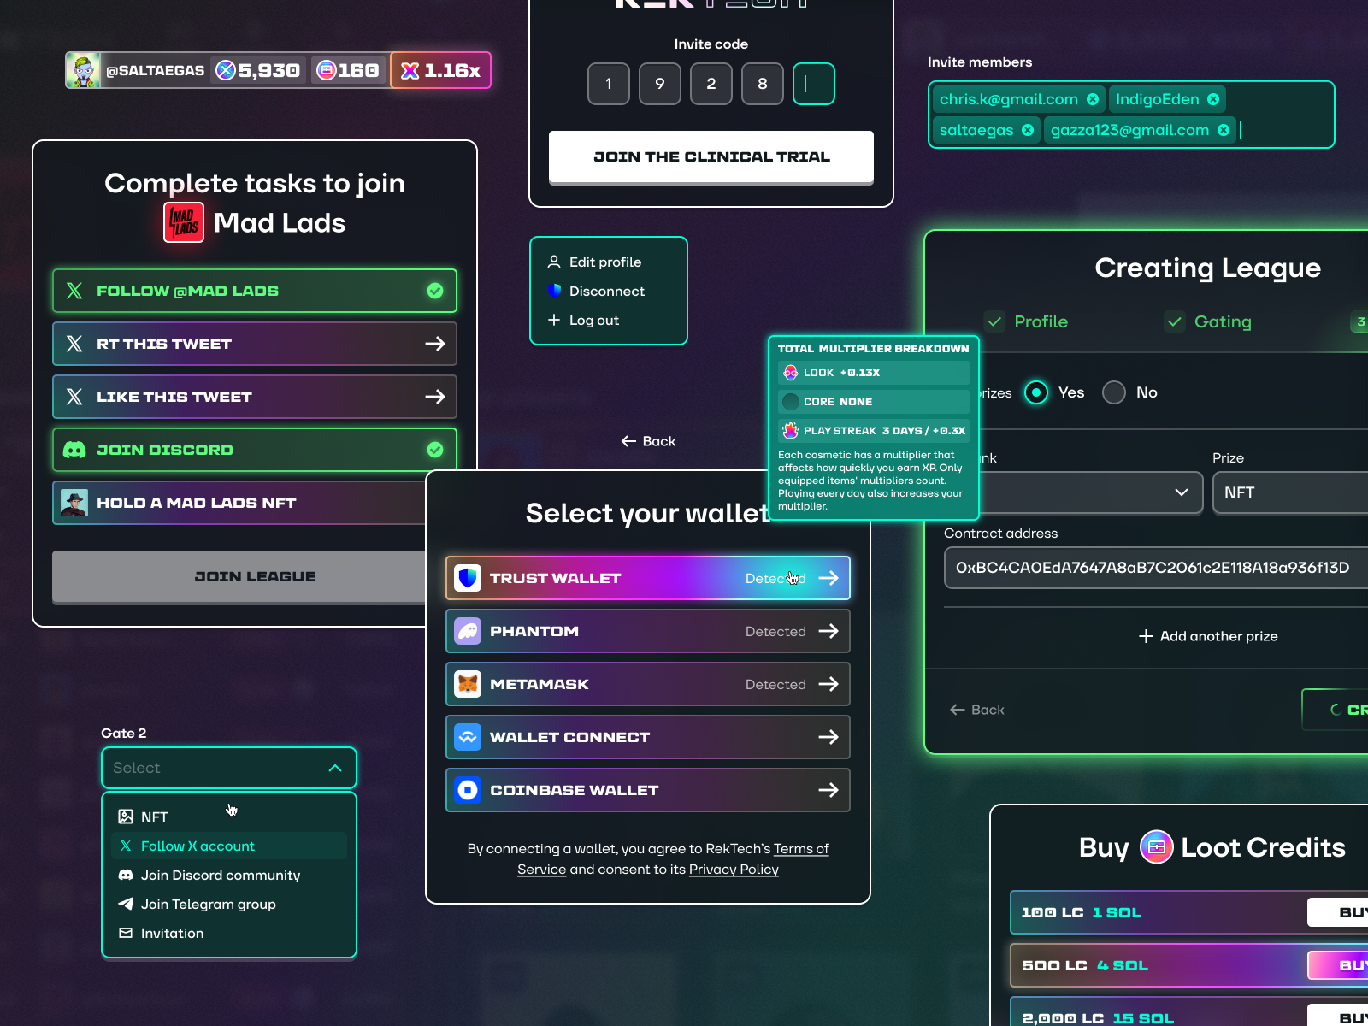Open the Privacy Policy link

(734, 870)
